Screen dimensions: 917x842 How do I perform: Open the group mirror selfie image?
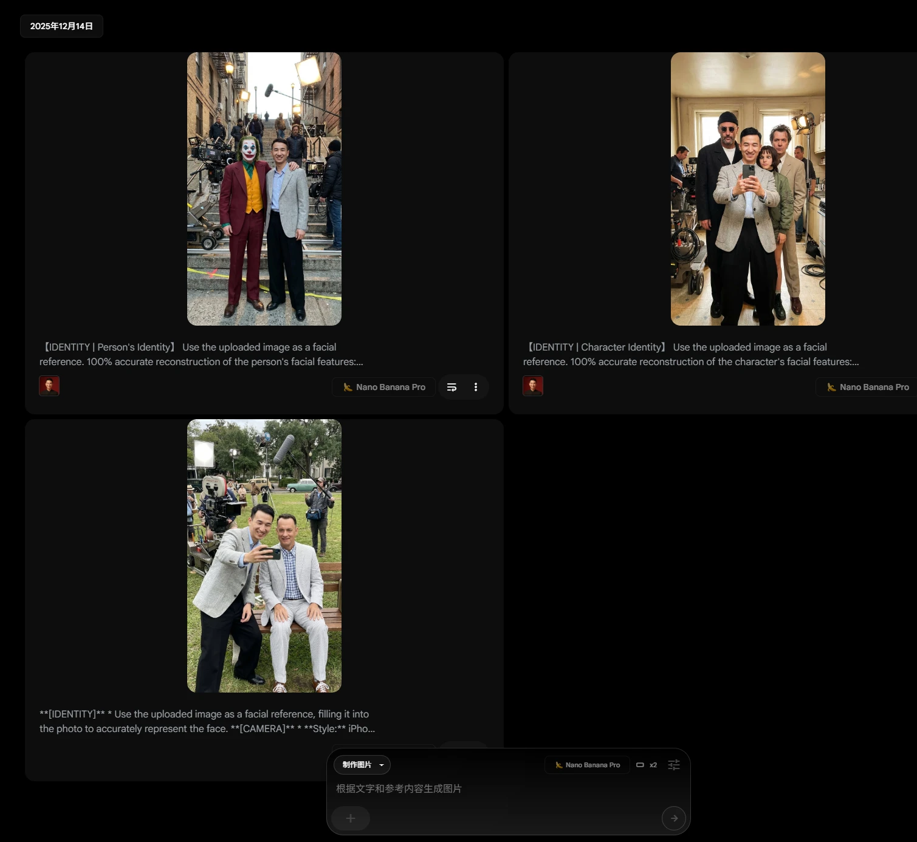point(747,189)
